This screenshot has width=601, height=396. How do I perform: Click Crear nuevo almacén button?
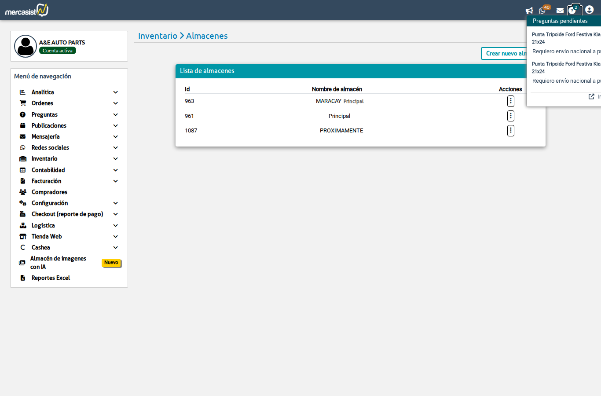coord(505,53)
